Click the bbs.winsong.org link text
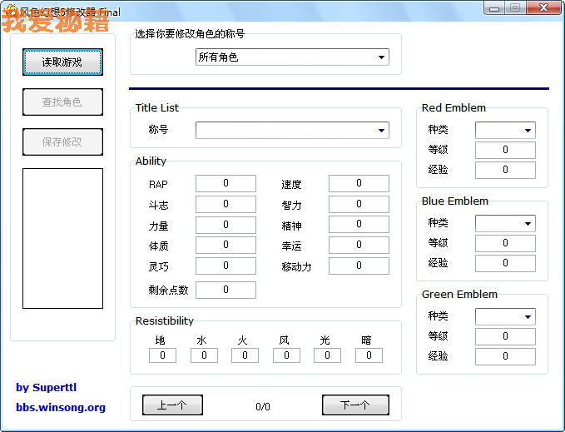The width and height of the screenshot is (565, 432). coord(61,408)
